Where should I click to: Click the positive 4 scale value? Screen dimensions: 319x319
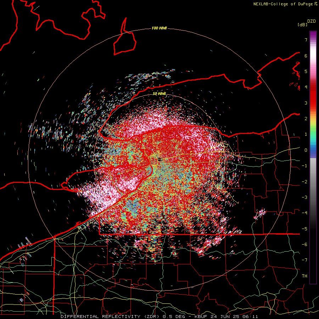(306, 87)
